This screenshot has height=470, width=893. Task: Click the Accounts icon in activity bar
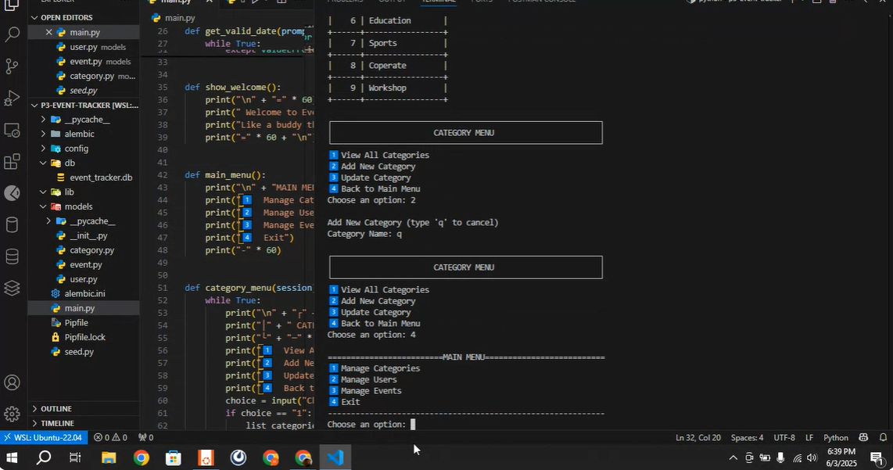(x=12, y=382)
